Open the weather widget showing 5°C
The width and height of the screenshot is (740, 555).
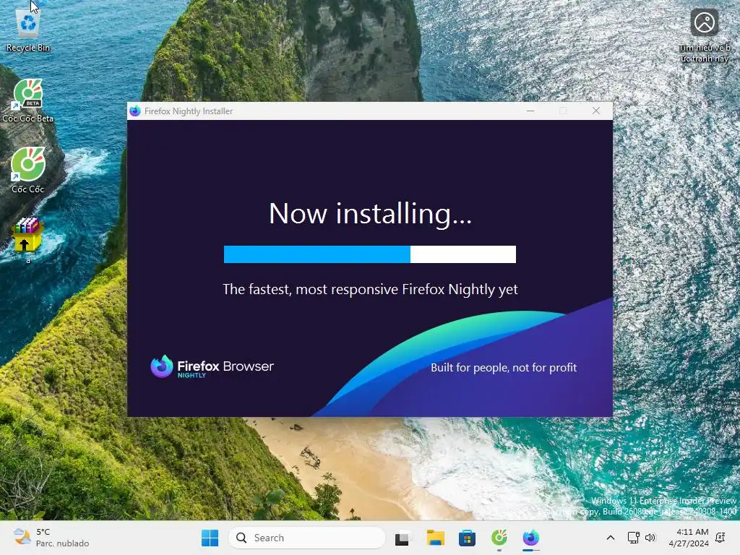(x=51, y=538)
